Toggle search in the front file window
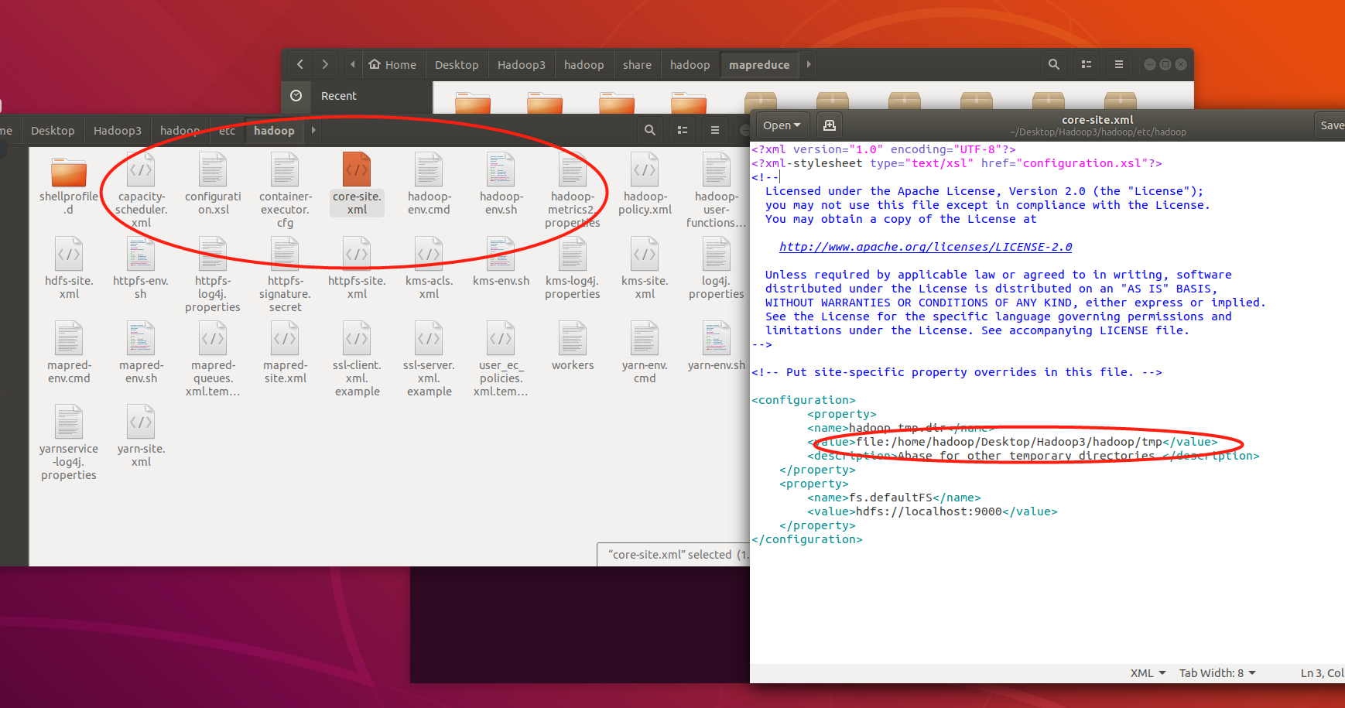Screen dimensions: 1345x708 [649, 130]
